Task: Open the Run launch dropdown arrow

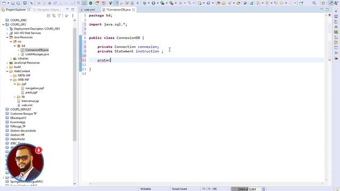Action: 158,3
